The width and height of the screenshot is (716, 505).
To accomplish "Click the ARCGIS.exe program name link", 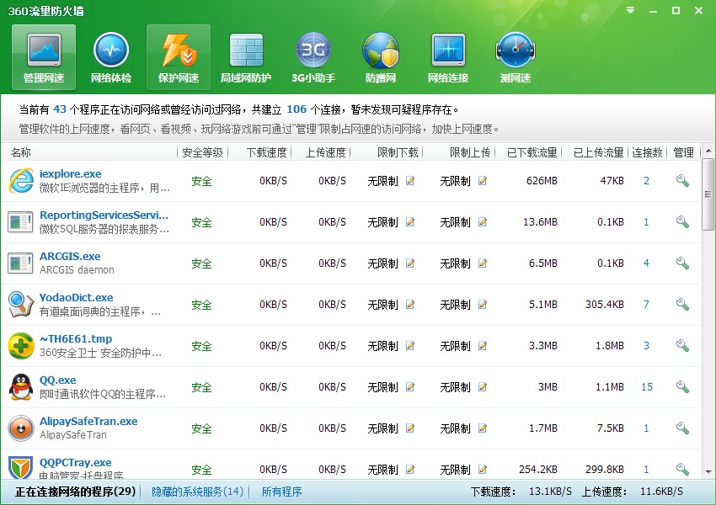I will 70,257.
